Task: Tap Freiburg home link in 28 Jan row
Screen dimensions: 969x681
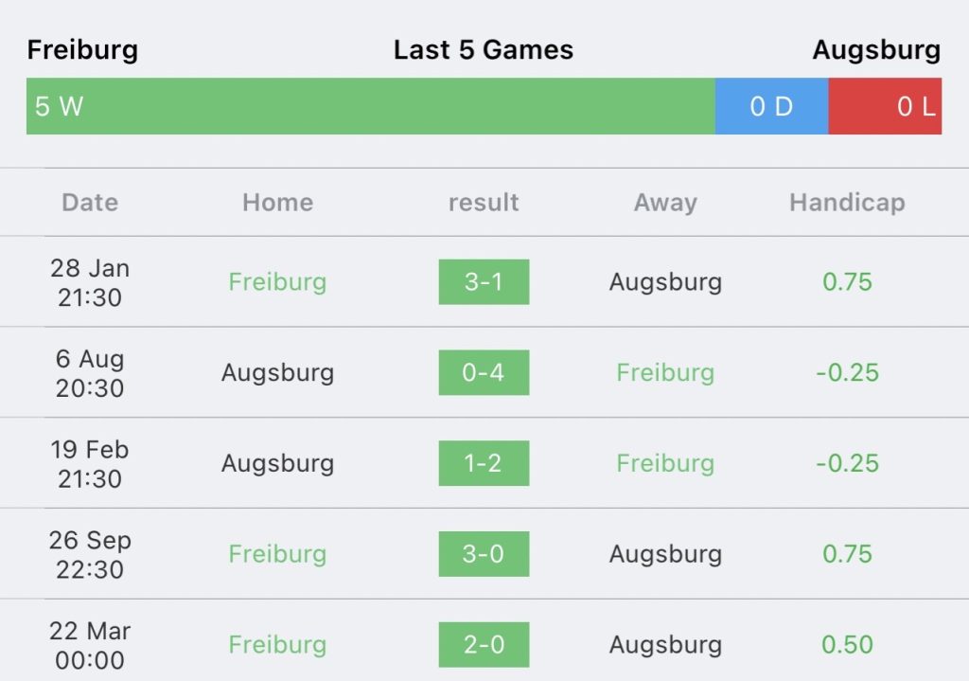Action: [x=277, y=282]
